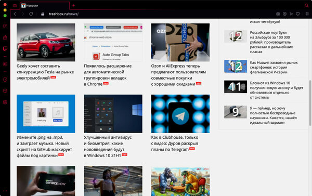Open Extensions cube icon in sidebar
Image resolution: width=312 pixels, height=196 pixels.
coord(5,91)
